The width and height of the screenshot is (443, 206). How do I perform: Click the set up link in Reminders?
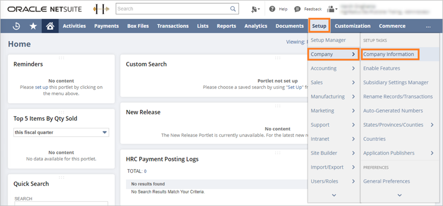click(38, 87)
